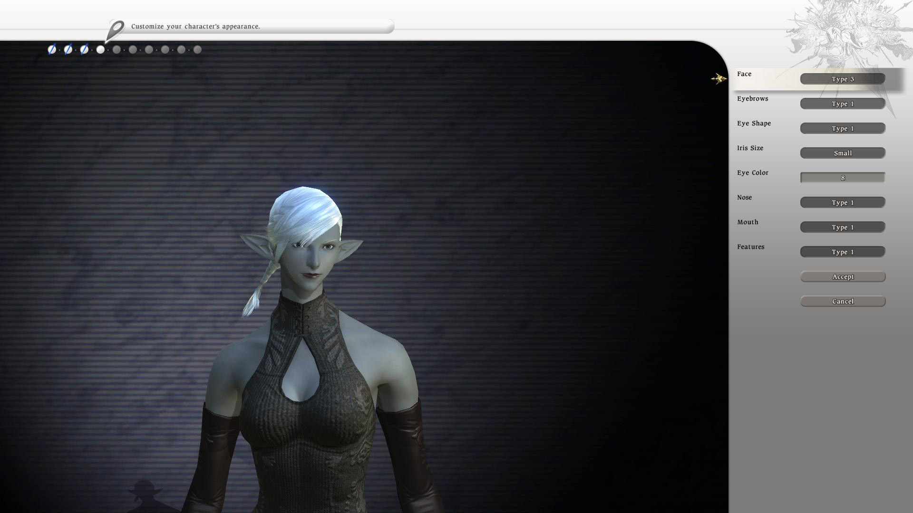Change the Eye Shape type selector
Screen dimensions: 913x513
[x=842, y=128]
